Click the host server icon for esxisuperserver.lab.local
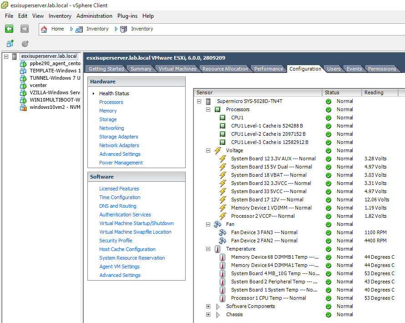This screenshot has height=323, width=405. tap(15, 56)
